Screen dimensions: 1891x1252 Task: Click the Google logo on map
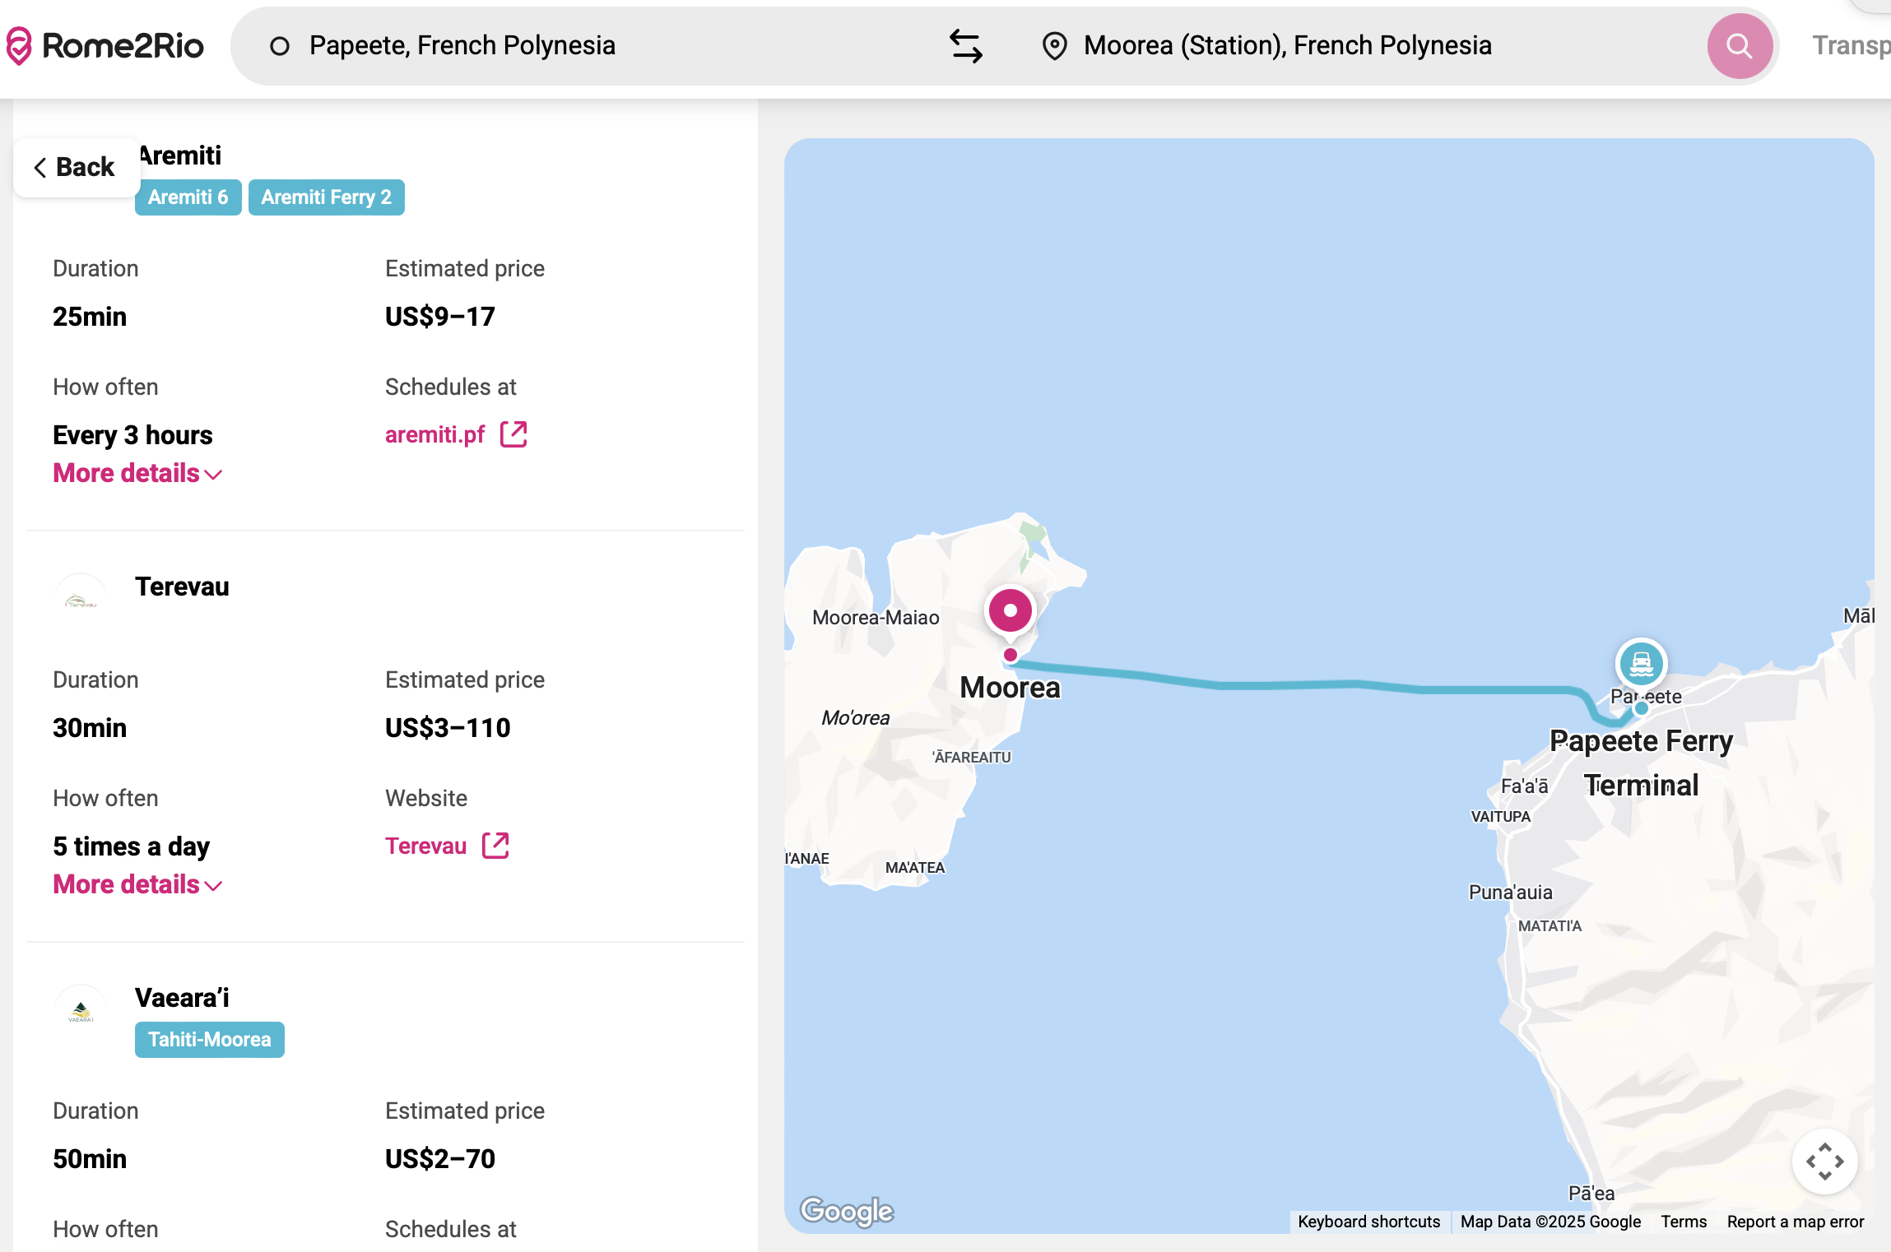[x=847, y=1210]
